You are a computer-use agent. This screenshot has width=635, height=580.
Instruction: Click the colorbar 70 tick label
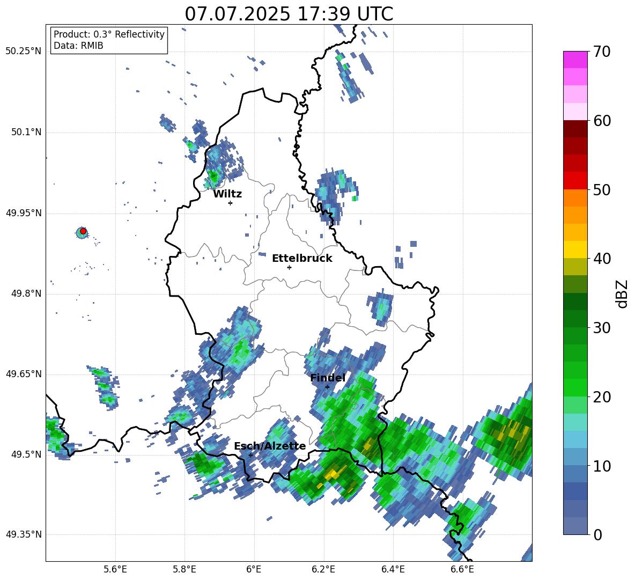click(602, 52)
